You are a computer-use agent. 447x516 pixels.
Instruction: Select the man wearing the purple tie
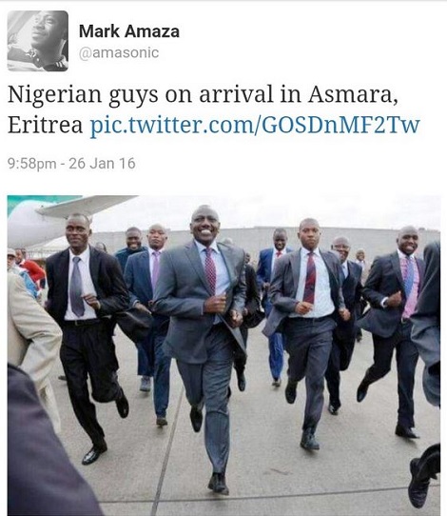(x=154, y=303)
